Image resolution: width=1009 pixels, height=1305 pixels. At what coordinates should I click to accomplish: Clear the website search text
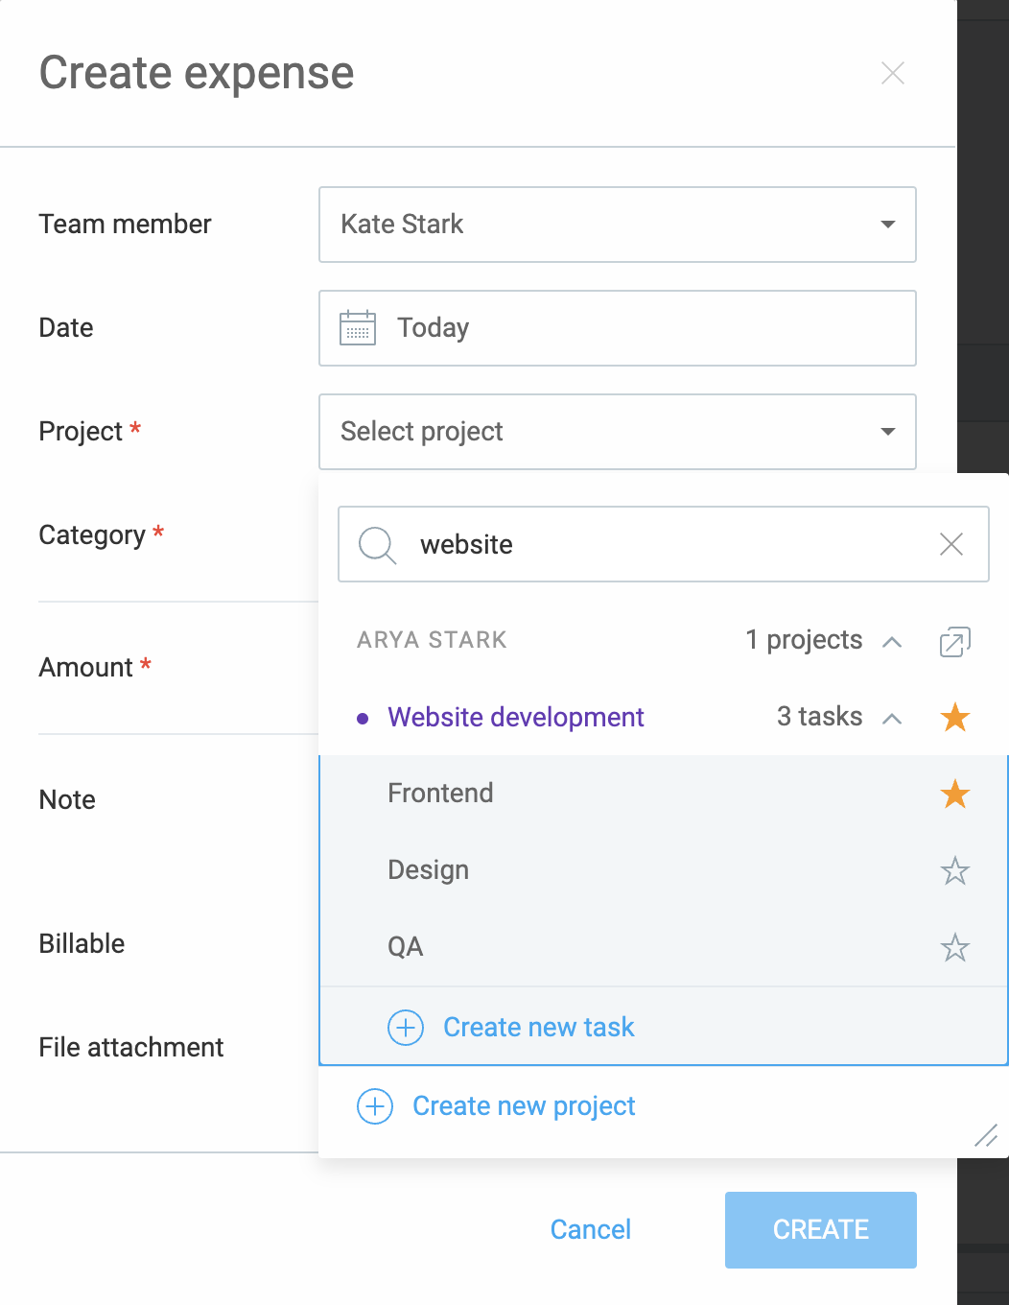click(950, 545)
